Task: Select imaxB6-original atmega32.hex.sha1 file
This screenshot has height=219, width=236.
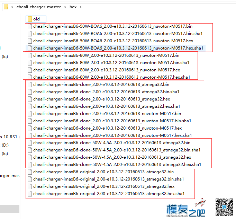Action: click(106, 193)
